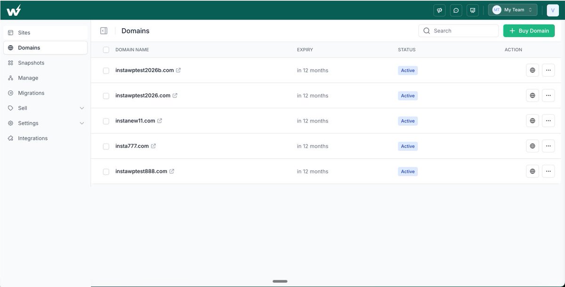
Task: Open more options for insta777.com
Action: click(x=548, y=146)
